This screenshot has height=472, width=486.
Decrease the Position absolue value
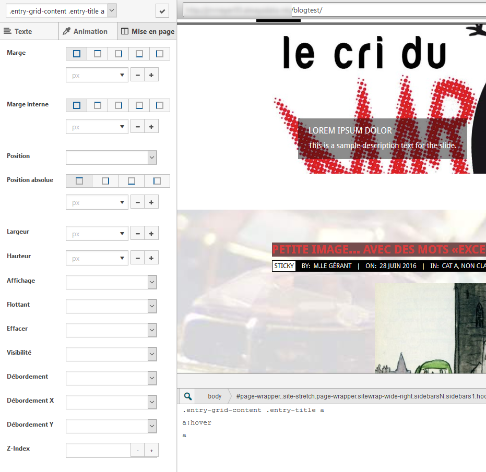tap(138, 202)
